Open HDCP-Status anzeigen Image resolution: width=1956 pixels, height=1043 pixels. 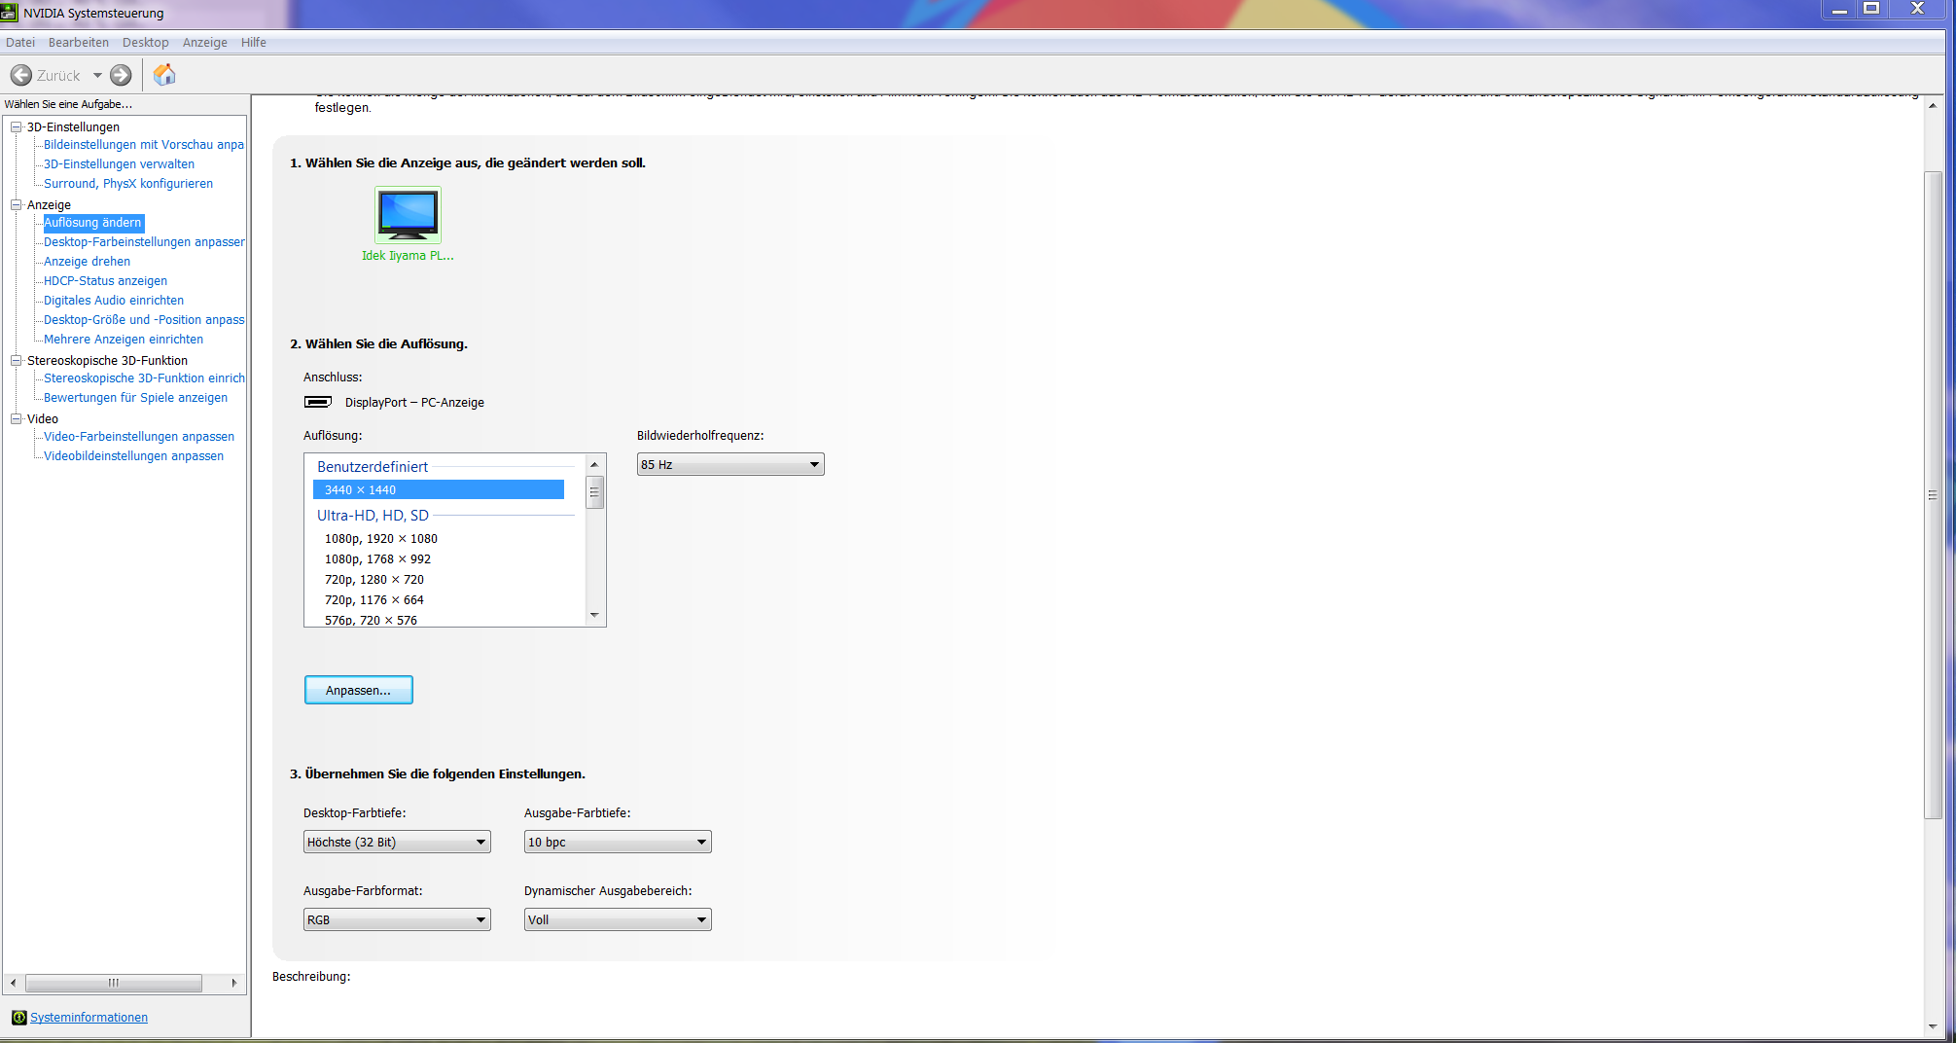pos(105,281)
